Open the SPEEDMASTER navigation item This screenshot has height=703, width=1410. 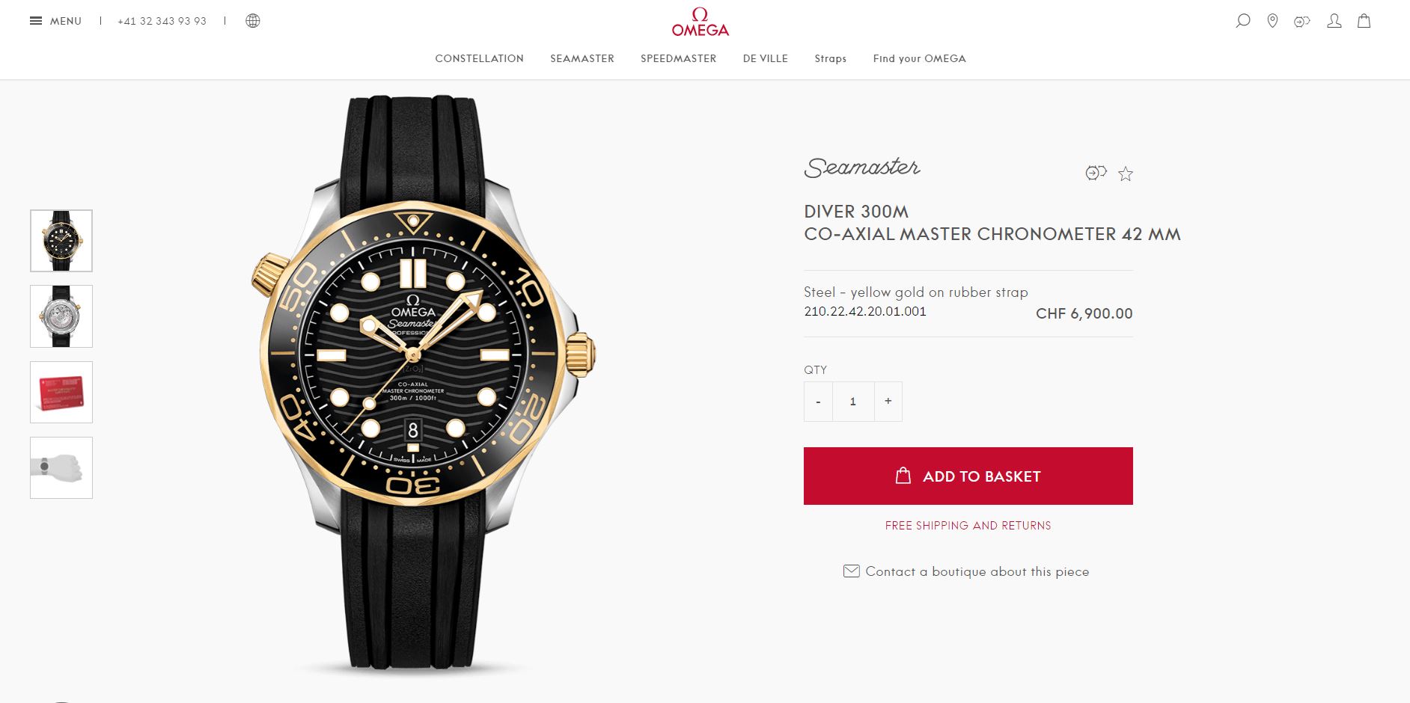coord(678,58)
